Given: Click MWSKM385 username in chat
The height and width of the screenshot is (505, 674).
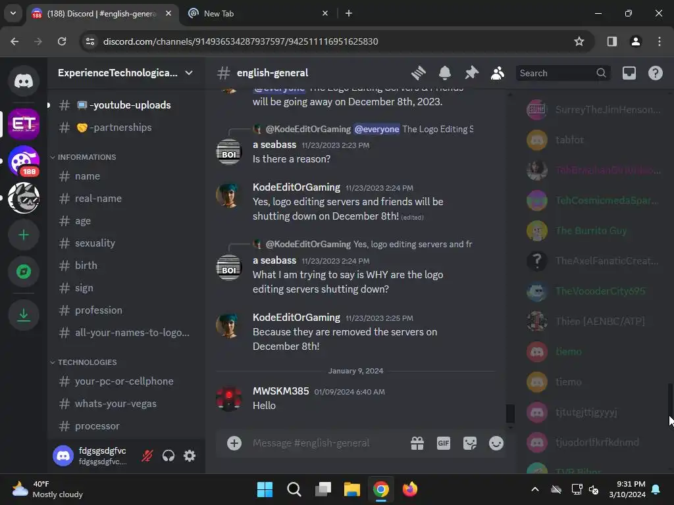Looking at the screenshot, I should pyautogui.click(x=280, y=391).
